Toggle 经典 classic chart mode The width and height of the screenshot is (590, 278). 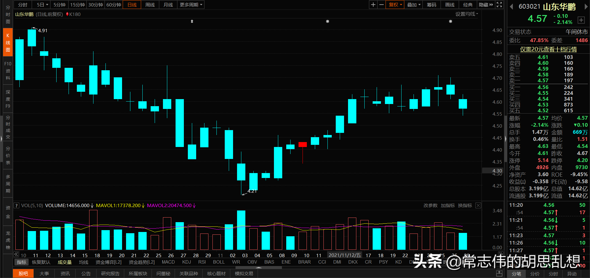tap(468, 5)
